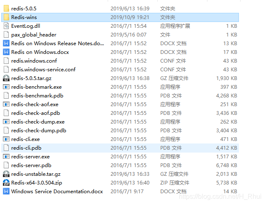Select the redis-server.pdb file name
265x204 pixels.
coord(31,165)
